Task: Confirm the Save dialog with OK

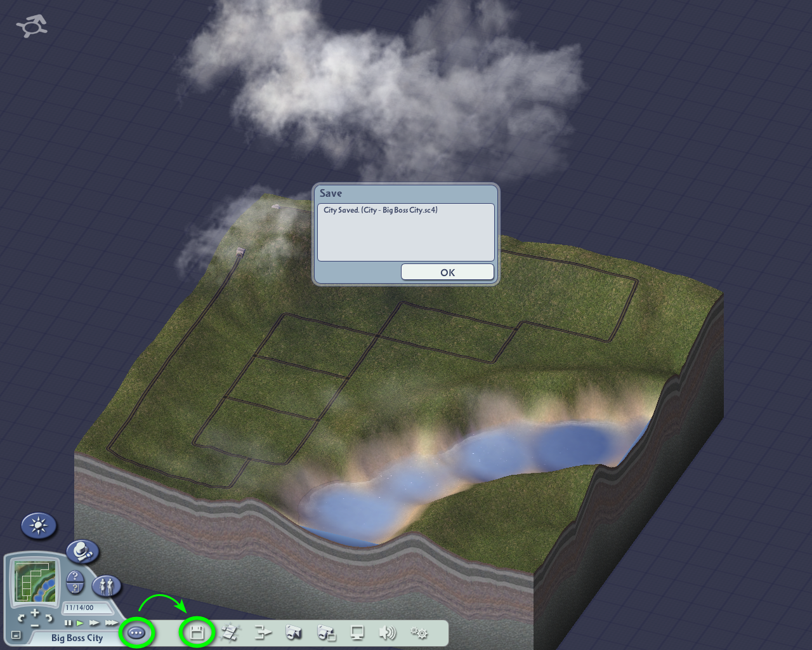Action: coord(447,272)
